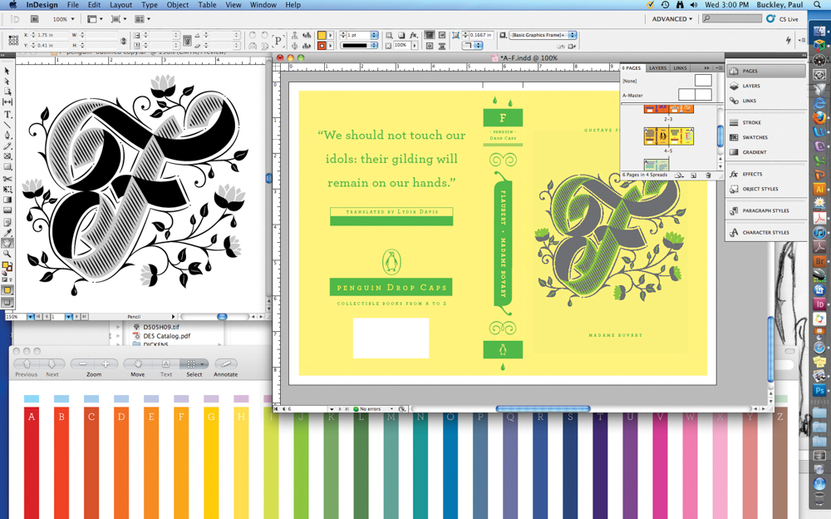This screenshot has height=519, width=831.
Task: Open the stroke weight 1 pt dropdown
Action: pos(374,35)
